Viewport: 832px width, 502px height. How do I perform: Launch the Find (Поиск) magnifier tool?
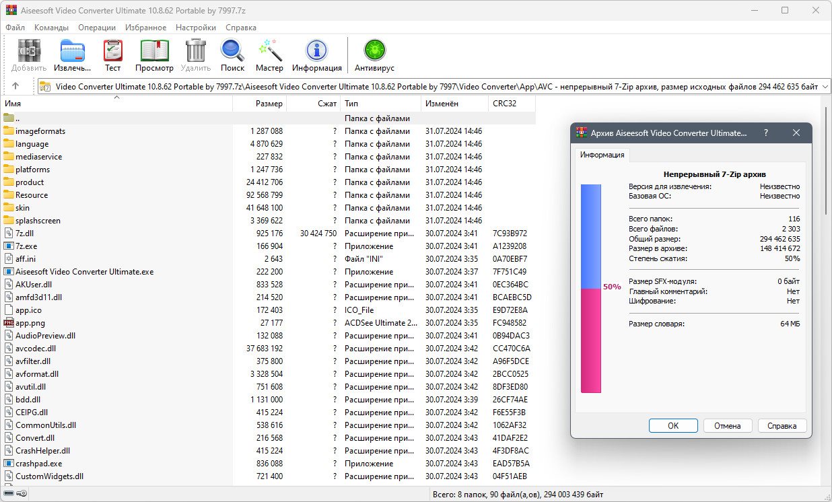[x=232, y=55]
